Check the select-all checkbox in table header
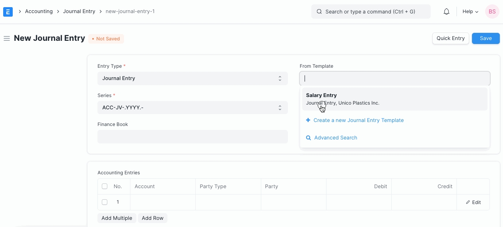503x227 pixels. tap(105, 187)
